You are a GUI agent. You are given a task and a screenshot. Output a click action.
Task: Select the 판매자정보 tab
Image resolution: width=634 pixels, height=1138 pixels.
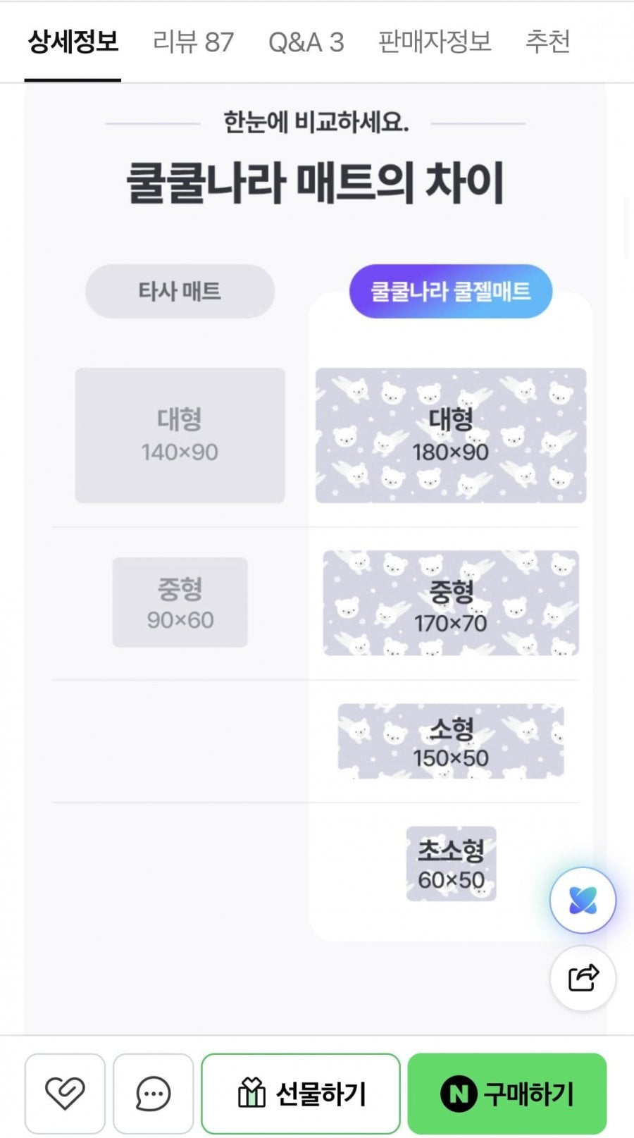pos(435,42)
